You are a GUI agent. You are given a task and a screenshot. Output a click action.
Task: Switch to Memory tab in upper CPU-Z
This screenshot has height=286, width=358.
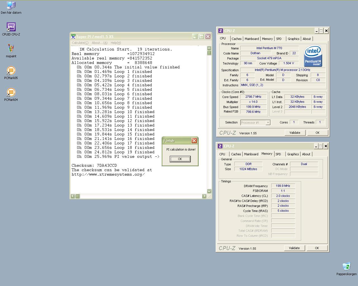267,39
